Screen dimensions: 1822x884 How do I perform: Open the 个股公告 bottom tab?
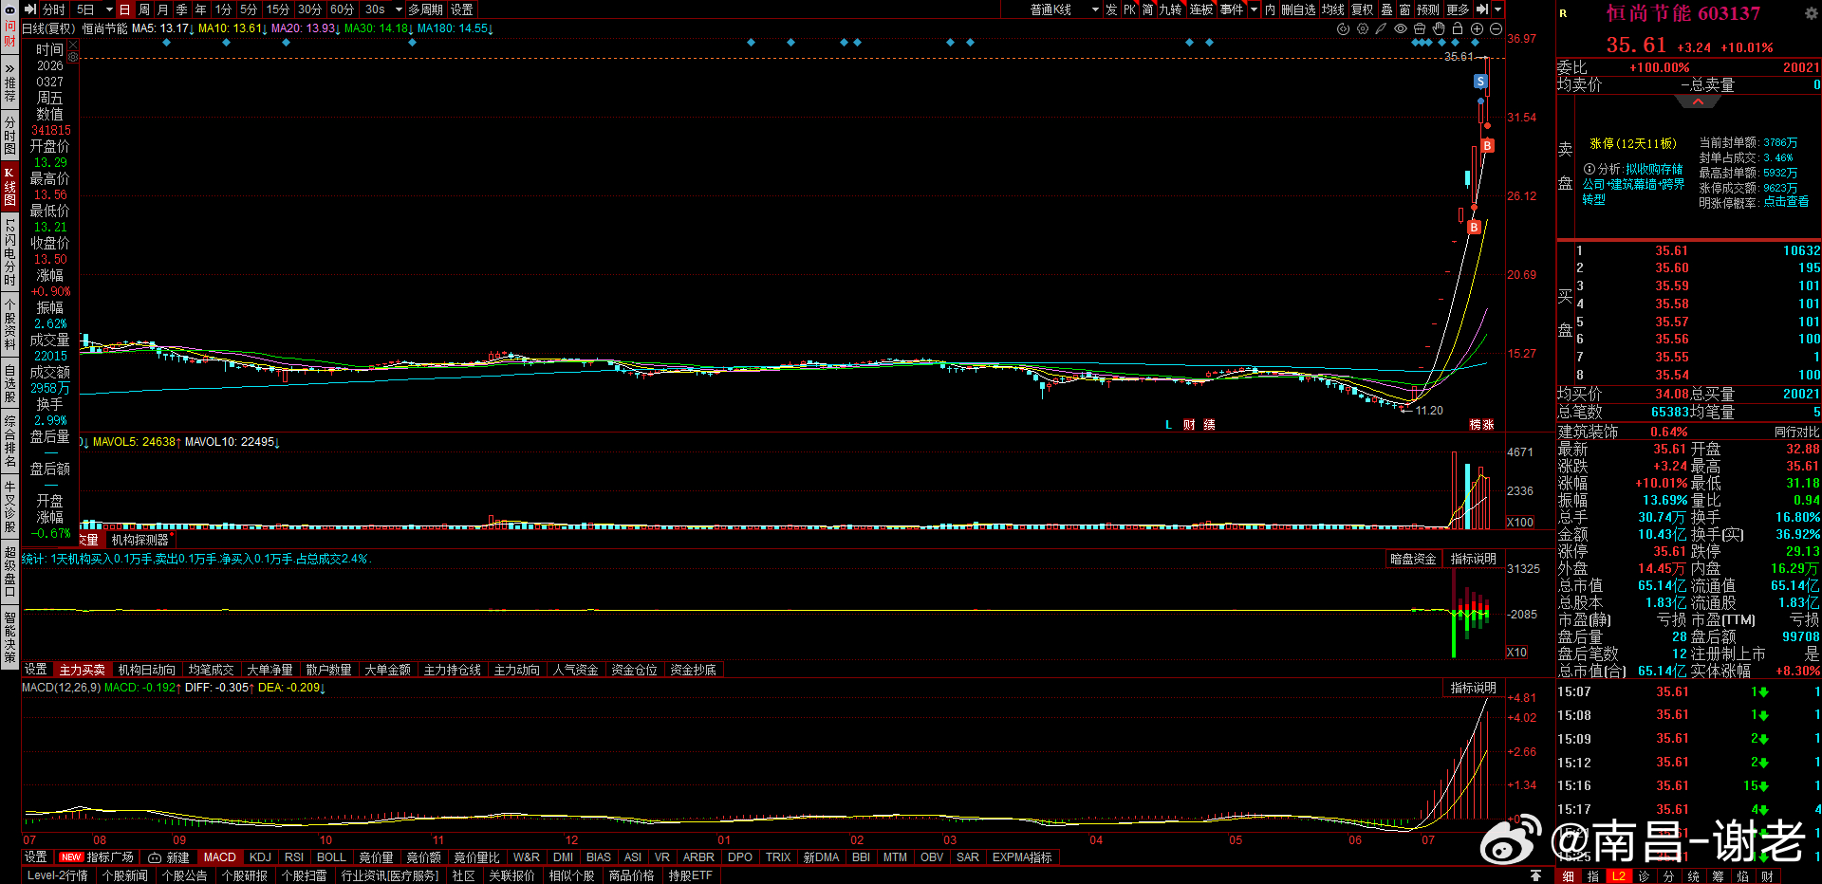tap(185, 875)
